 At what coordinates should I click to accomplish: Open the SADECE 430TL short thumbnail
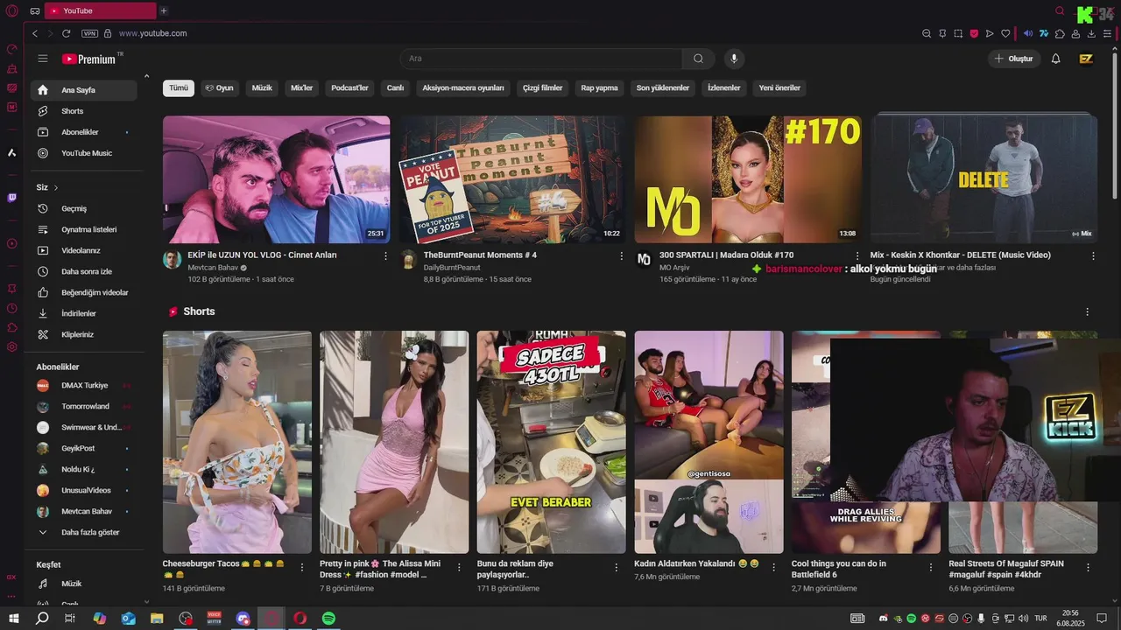(551, 442)
